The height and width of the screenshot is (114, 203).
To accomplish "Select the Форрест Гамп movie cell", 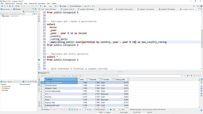I will pos(61,88).
